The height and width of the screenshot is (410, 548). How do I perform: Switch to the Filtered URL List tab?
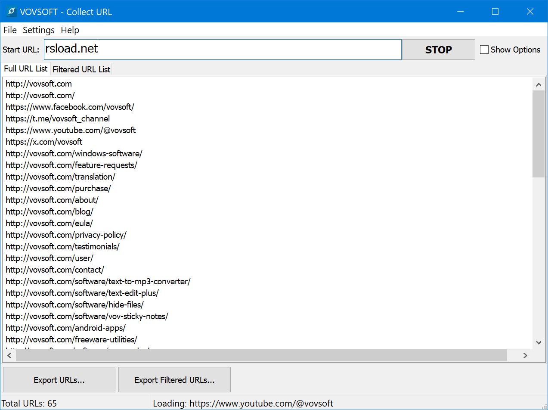pyautogui.click(x=81, y=69)
